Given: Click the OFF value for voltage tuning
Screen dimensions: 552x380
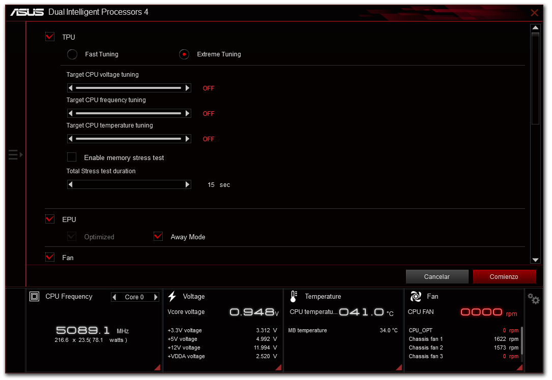Looking at the screenshot, I should point(209,88).
